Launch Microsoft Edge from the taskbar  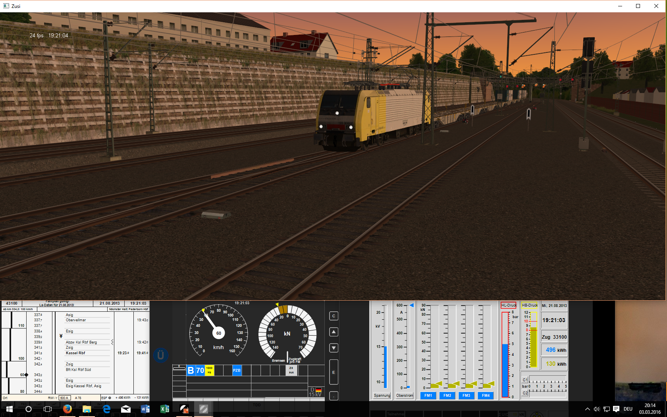point(106,409)
